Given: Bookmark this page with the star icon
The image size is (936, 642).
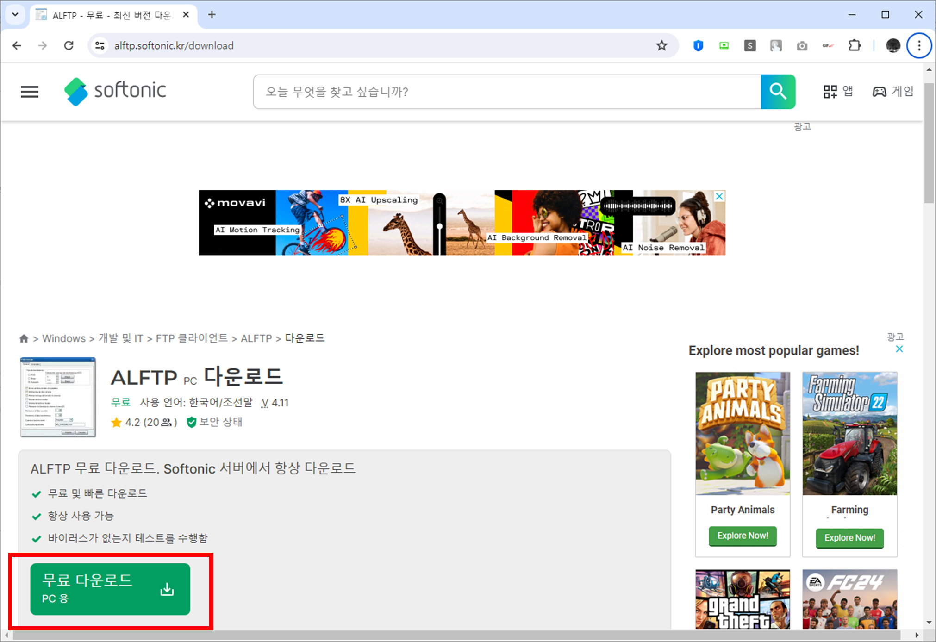Looking at the screenshot, I should click(x=661, y=45).
